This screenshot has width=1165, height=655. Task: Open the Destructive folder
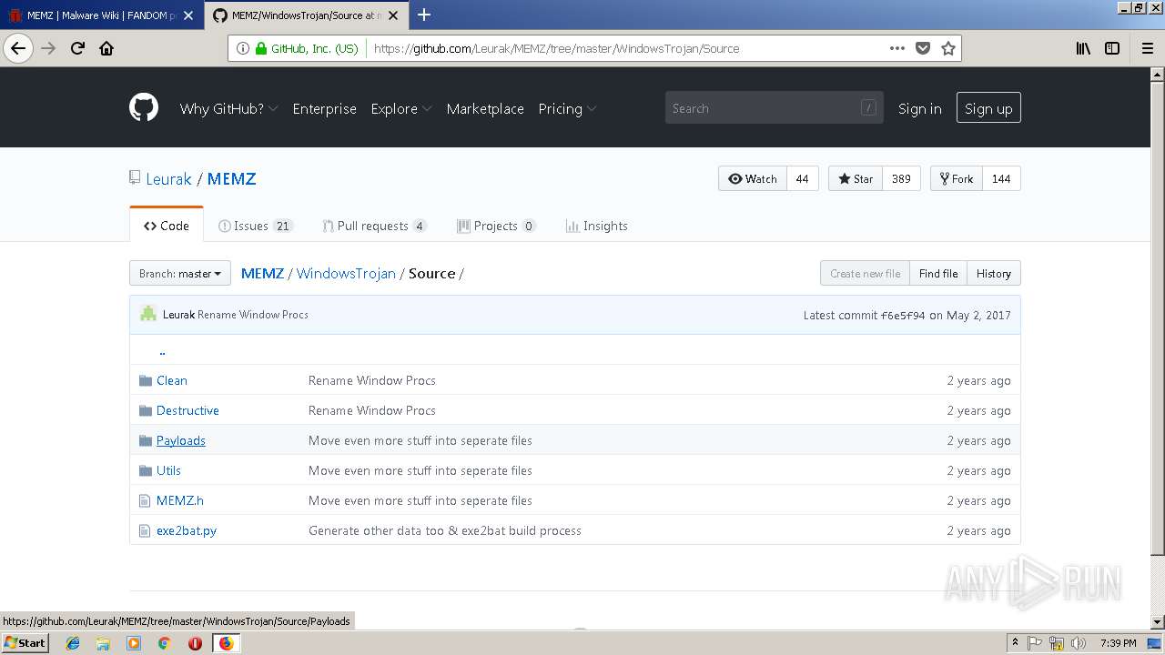[x=187, y=410]
